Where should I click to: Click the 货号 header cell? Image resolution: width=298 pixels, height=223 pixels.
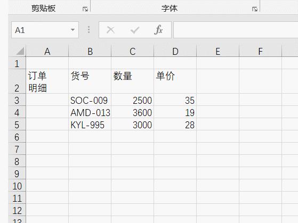tap(90, 81)
